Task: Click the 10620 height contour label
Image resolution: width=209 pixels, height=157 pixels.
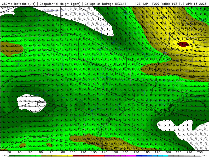Action: (x=45, y=31)
